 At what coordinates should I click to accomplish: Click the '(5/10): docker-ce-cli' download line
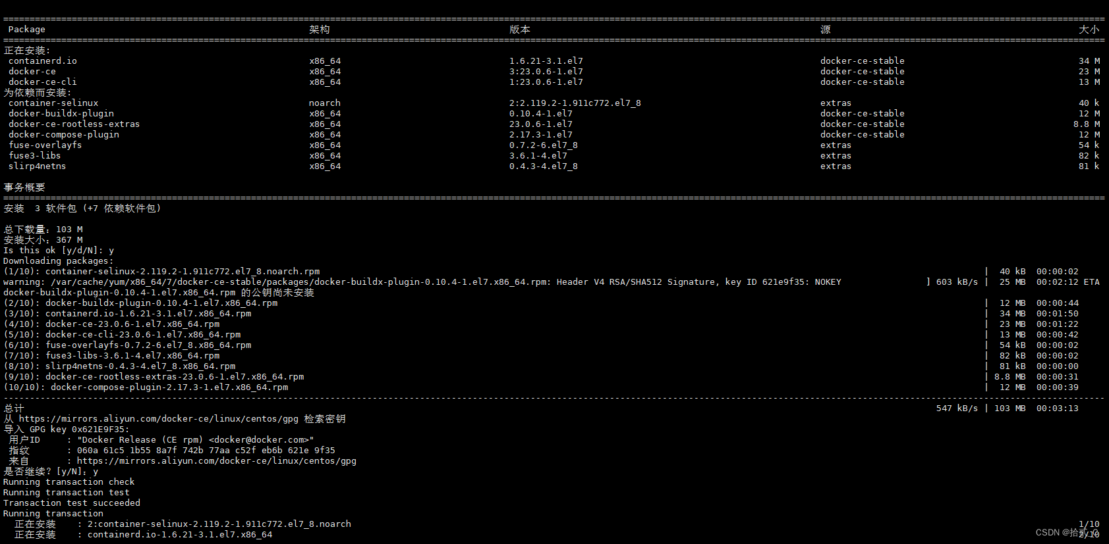(x=122, y=335)
